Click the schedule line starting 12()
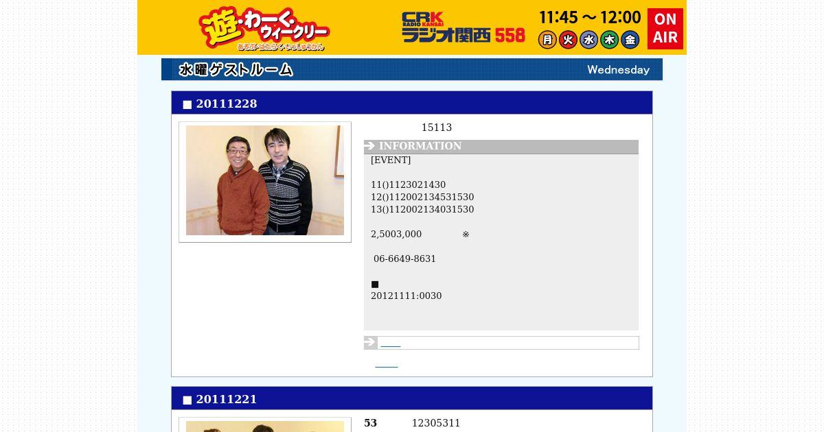The height and width of the screenshot is (432, 824). tap(422, 197)
